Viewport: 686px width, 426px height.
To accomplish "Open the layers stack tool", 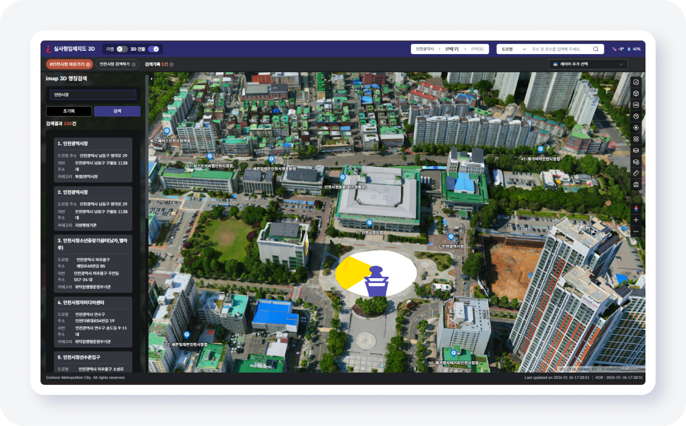I will tap(636, 151).
